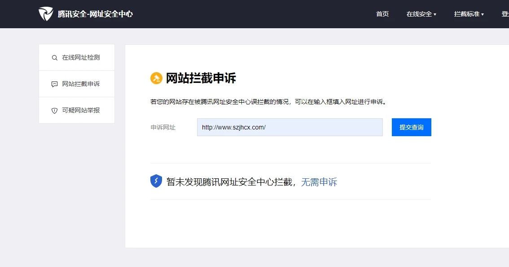Click the Tencent Security shield logo
This screenshot has height=267, width=509.
click(46, 14)
